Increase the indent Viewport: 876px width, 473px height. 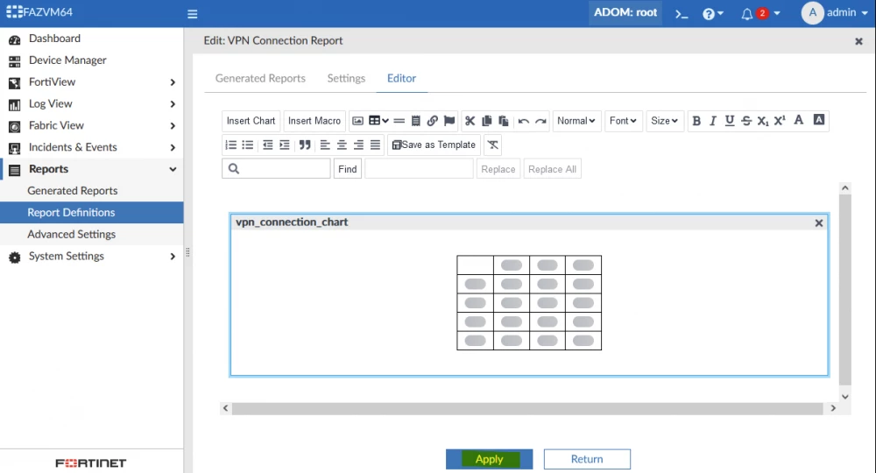(285, 145)
